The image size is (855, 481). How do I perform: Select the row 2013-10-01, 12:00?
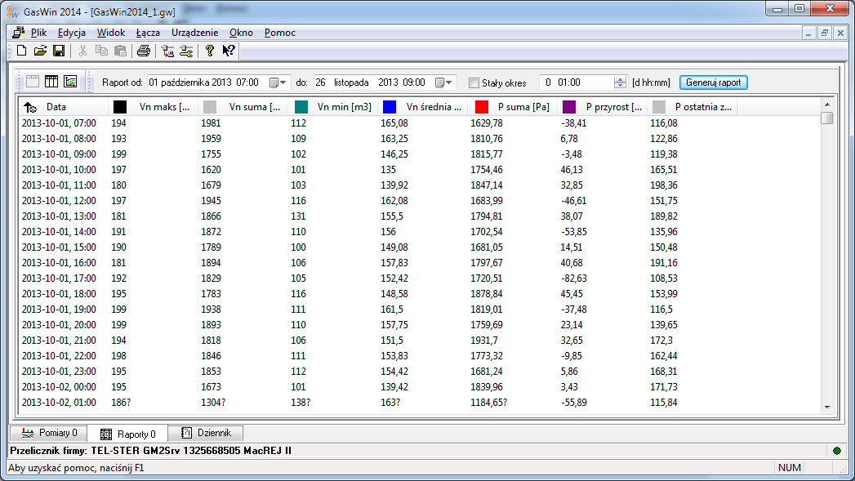pyautogui.click(x=419, y=201)
